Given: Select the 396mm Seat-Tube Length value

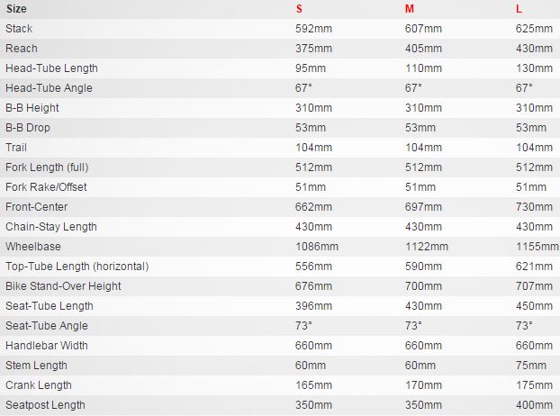Looking at the screenshot, I should tap(314, 306).
